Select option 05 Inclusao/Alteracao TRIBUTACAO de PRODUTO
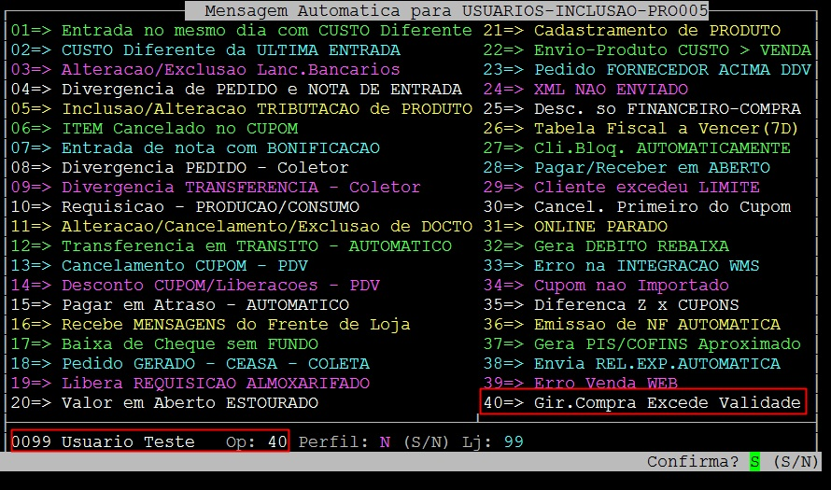The image size is (831, 490). [241, 109]
